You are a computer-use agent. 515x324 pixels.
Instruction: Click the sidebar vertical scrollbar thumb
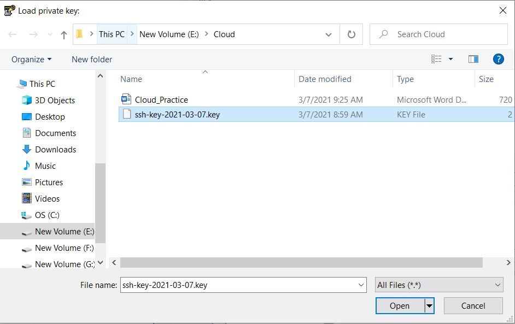(100, 203)
